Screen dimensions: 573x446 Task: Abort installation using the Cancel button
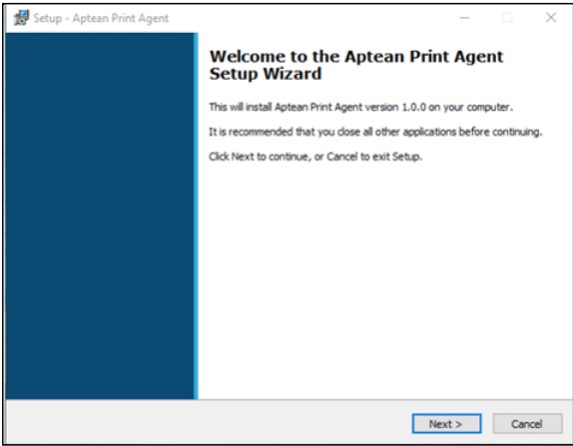tap(527, 424)
